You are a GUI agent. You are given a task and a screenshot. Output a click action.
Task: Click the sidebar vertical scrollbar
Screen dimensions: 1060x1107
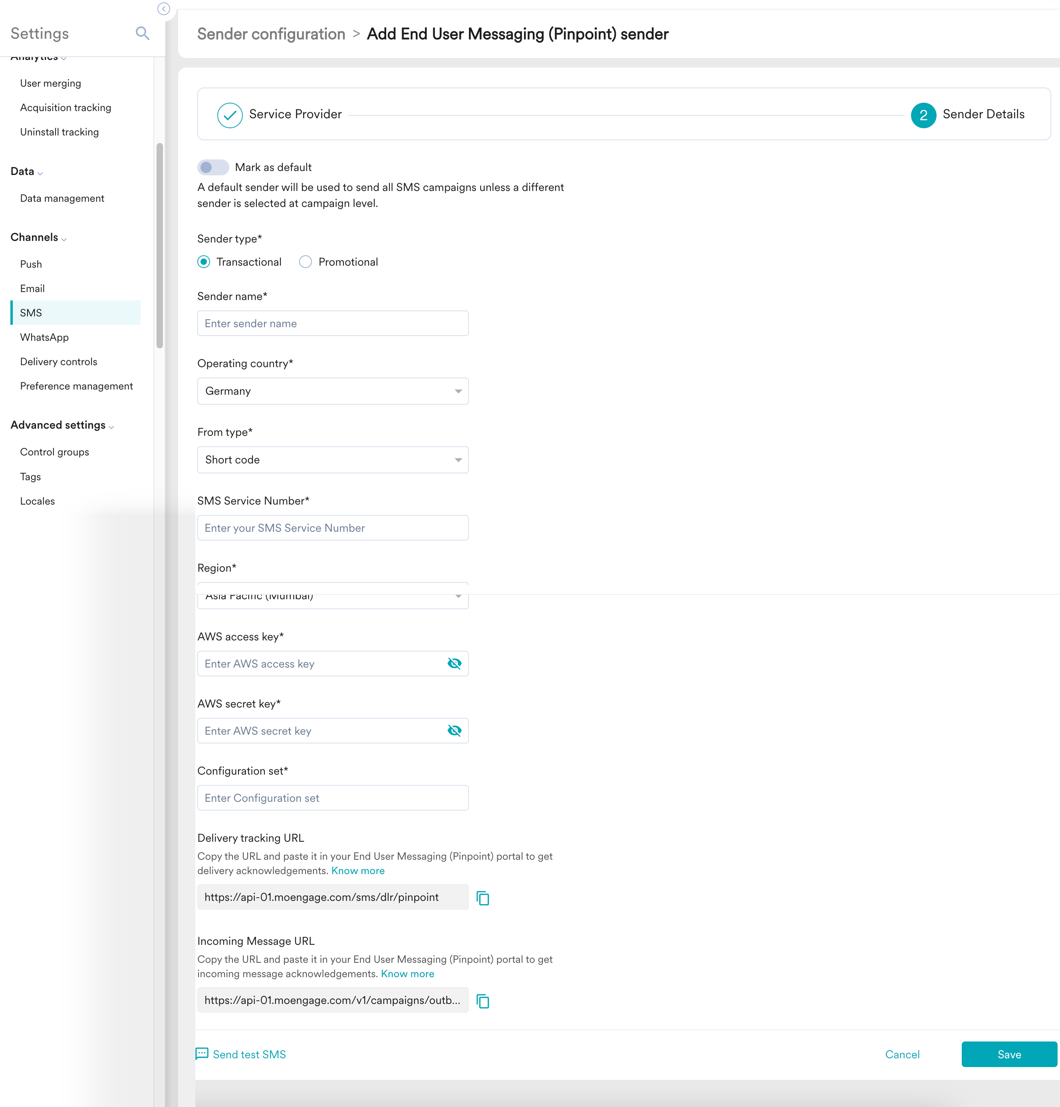click(160, 246)
